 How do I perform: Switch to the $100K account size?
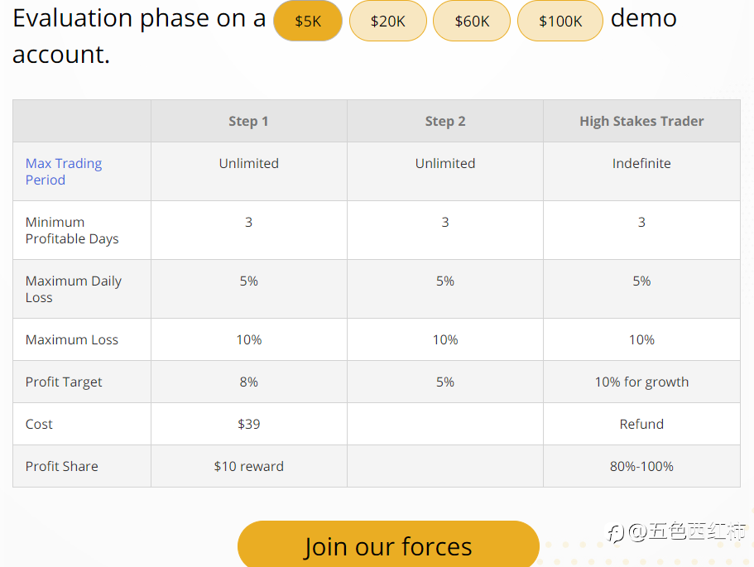pos(560,21)
